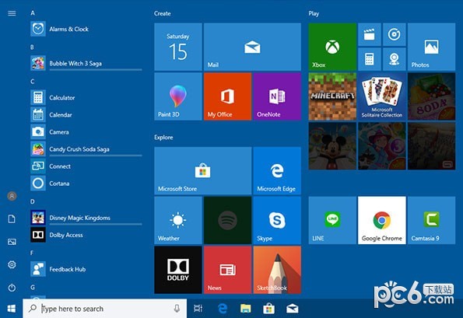
Task: Open the Skype tile
Action: pos(277,220)
